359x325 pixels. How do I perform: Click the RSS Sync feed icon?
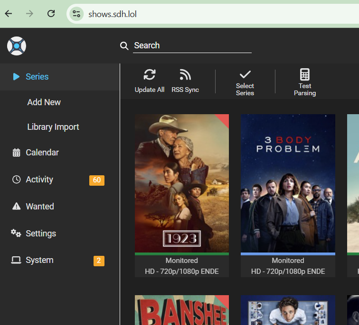(185, 75)
